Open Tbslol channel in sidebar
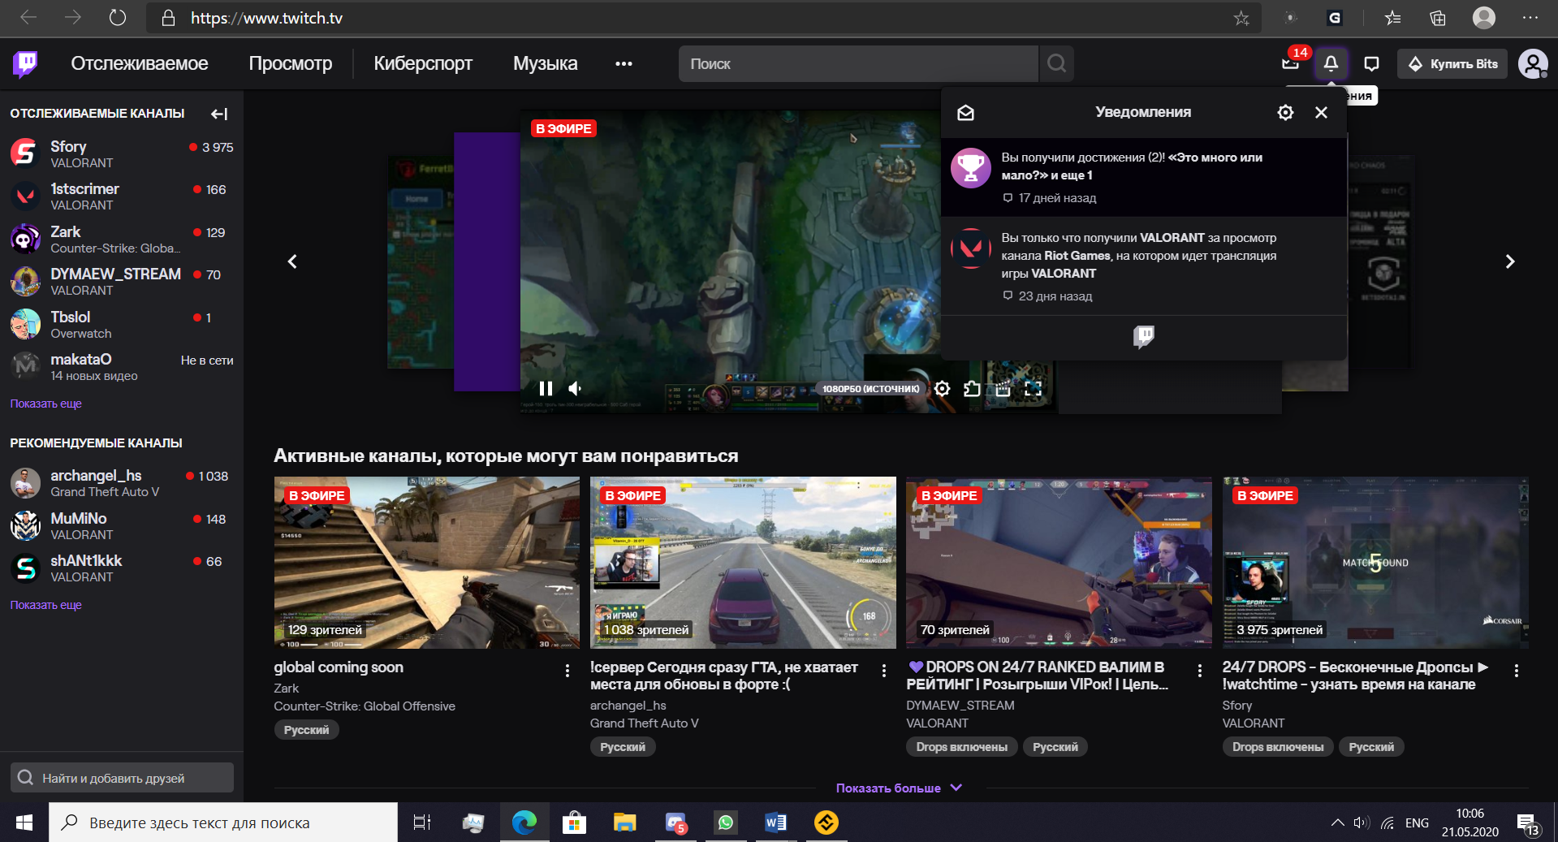Image resolution: width=1558 pixels, height=842 pixels. (x=122, y=324)
